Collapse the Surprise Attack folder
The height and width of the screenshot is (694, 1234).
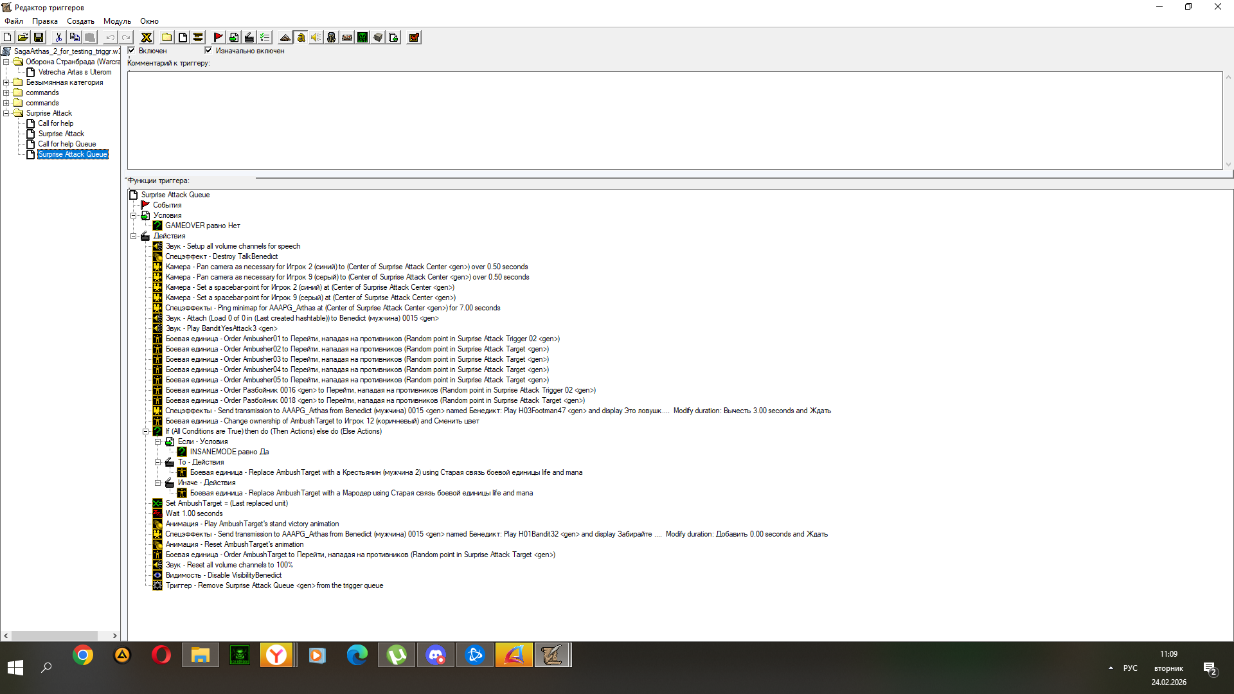coord(6,113)
